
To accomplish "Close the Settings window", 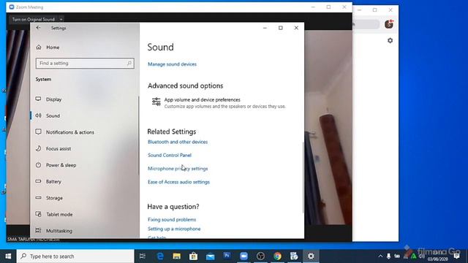I will tap(296, 28).
